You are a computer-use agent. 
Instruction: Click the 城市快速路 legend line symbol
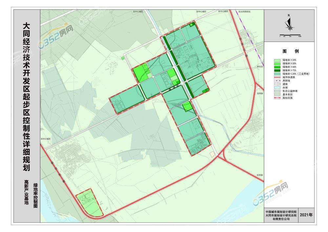tap(277, 78)
